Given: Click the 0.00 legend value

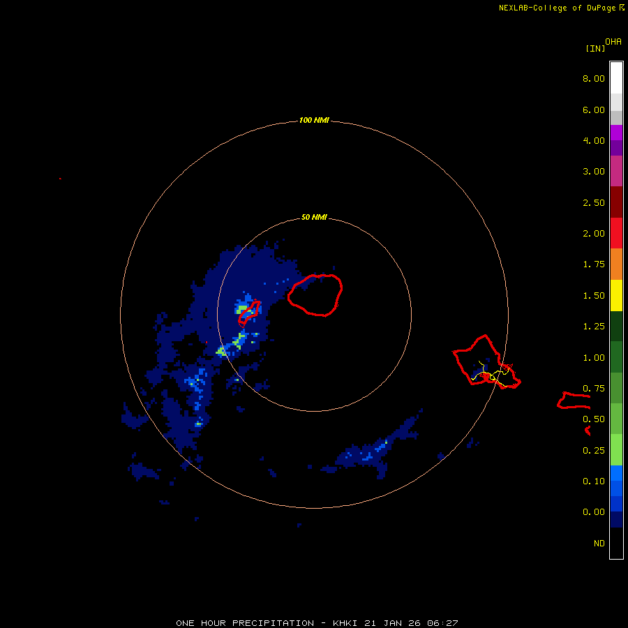Looking at the screenshot, I should (594, 512).
